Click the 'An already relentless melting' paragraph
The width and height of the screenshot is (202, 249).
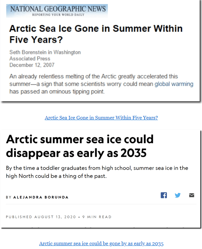coord(94,77)
